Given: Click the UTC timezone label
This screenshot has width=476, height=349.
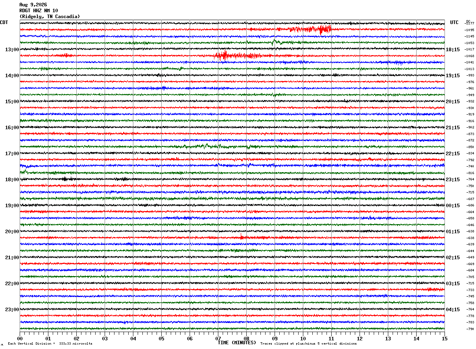Looking at the screenshot, I should pyautogui.click(x=454, y=22).
